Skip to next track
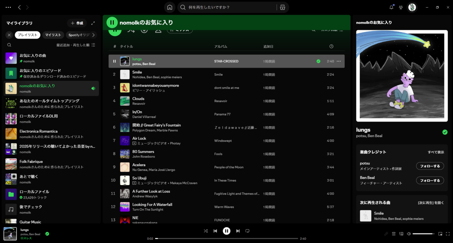This screenshot has width=453, height=243. (x=238, y=231)
